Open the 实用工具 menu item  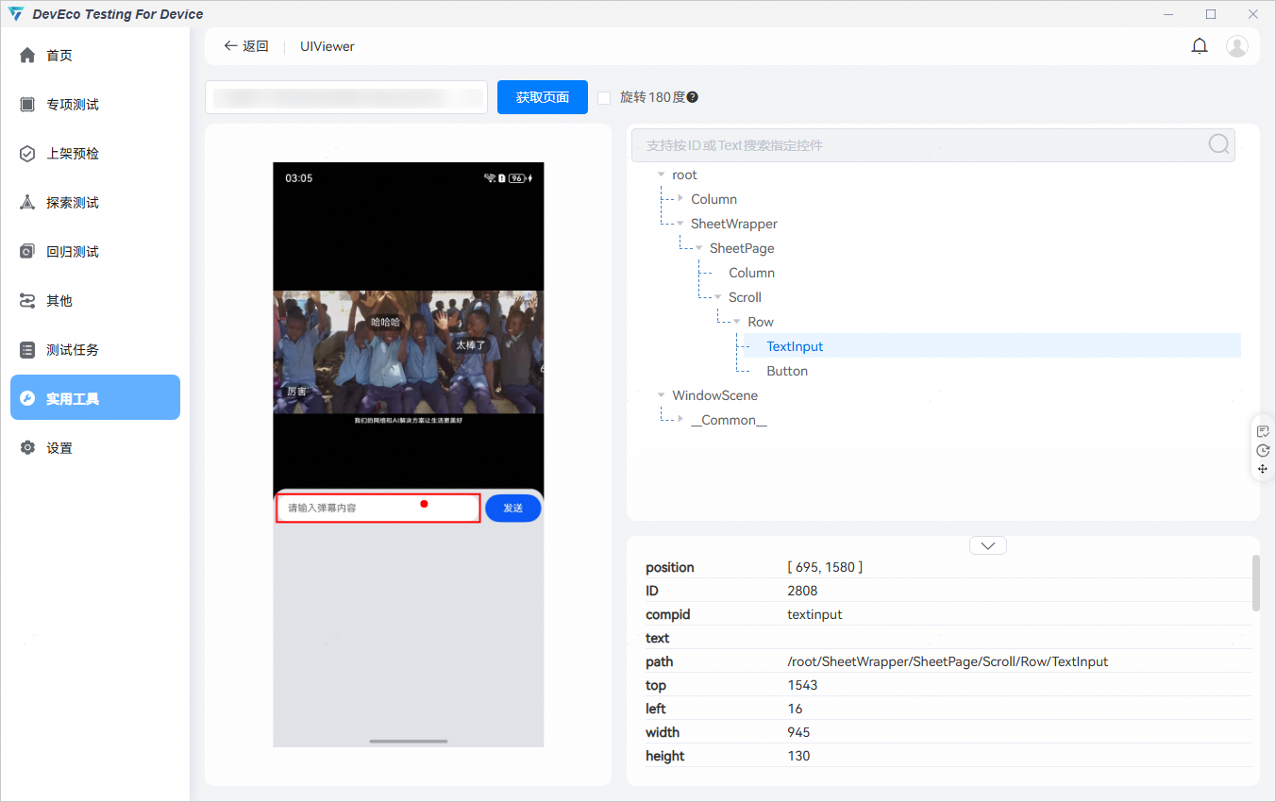[x=95, y=398]
